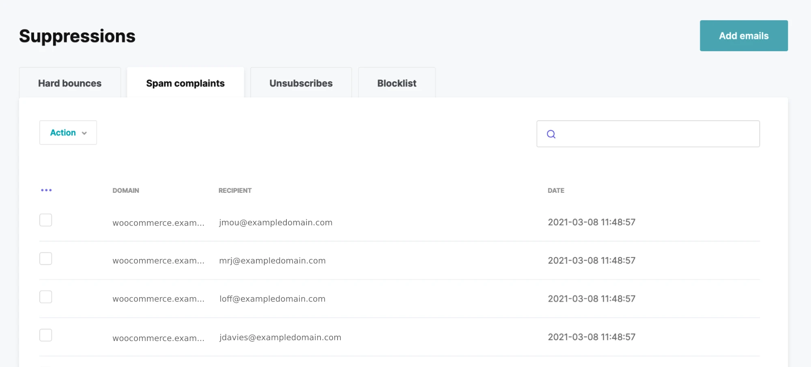Check the loff@exampledomain.com row checkbox
This screenshot has width=811, height=367.
(x=46, y=297)
